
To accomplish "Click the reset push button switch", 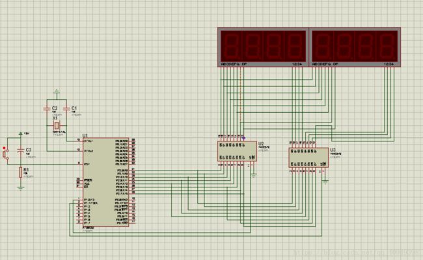I will click(x=5, y=154).
